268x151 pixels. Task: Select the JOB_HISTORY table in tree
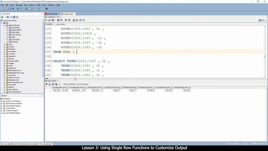[x=16, y=35]
